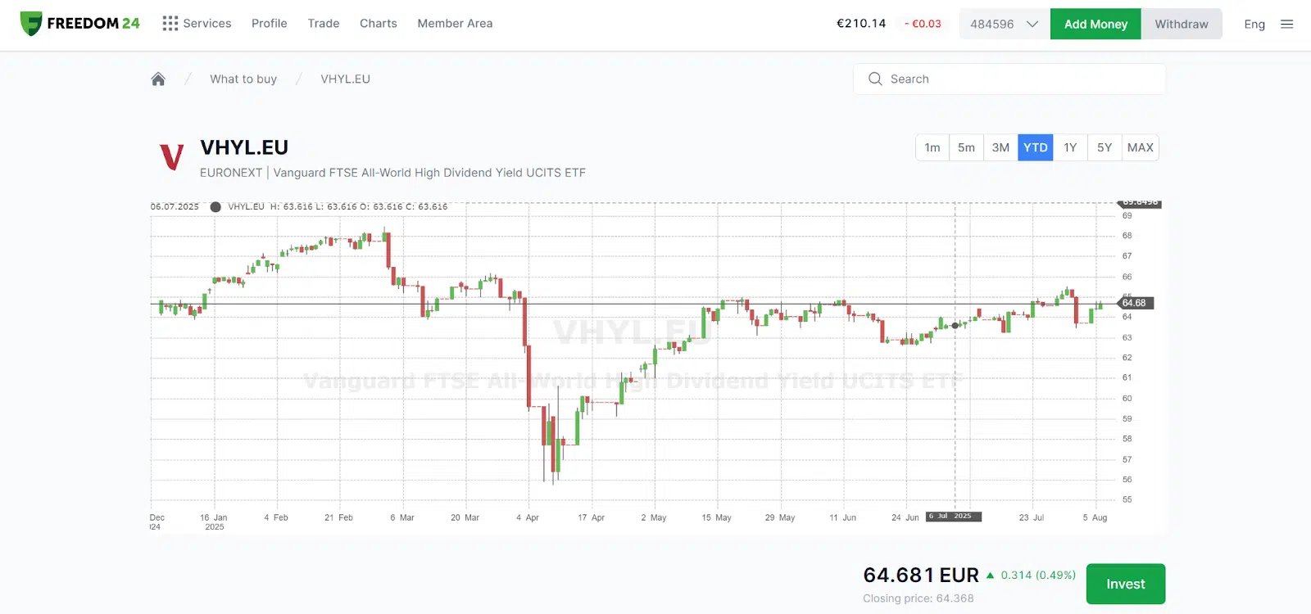Viewport: 1311px width, 614px height.
Task: Select the YTD chart range
Action: pos(1036,147)
